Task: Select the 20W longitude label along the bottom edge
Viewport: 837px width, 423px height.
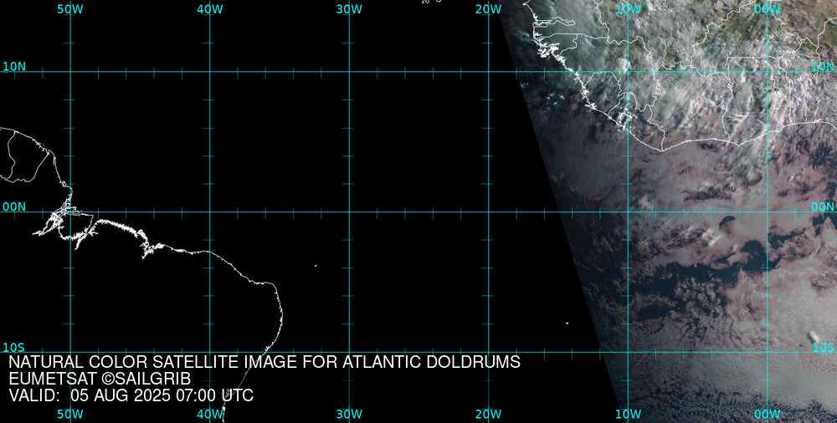Action: click(x=489, y=415)
